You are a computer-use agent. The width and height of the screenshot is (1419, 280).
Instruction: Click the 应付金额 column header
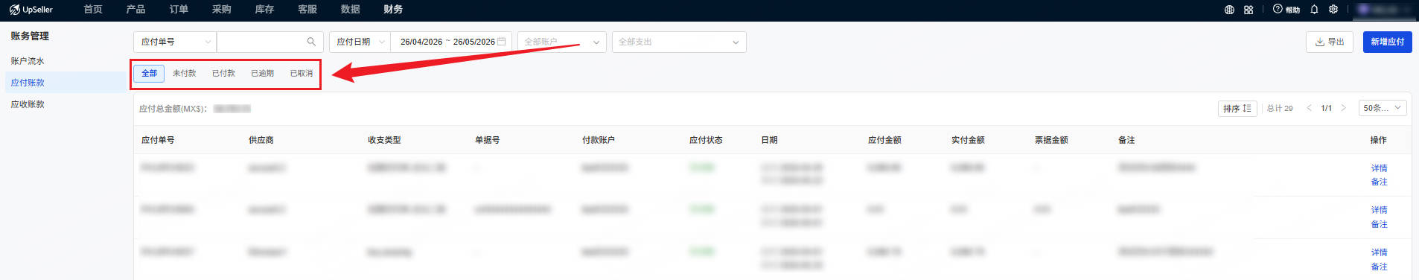(x=884, y=140)
